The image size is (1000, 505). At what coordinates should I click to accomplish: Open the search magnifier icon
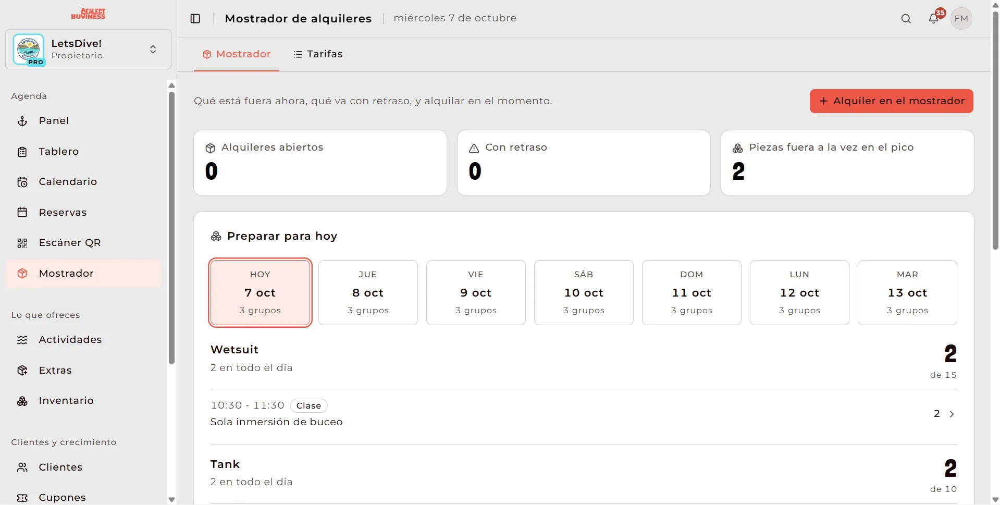pos(906,19)
